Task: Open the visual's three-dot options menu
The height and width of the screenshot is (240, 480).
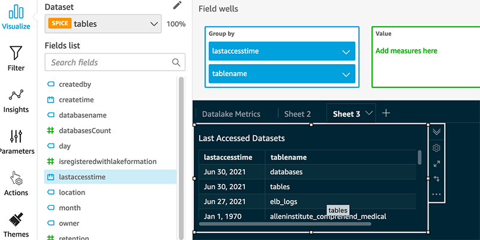Action: (x=436, y=194)
